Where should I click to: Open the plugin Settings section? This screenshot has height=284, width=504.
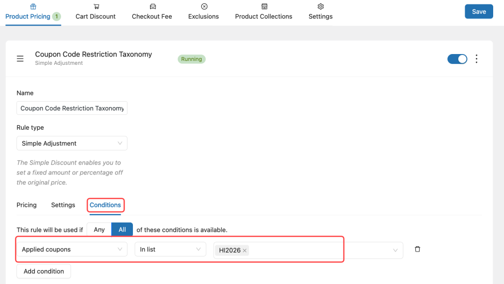320,11
